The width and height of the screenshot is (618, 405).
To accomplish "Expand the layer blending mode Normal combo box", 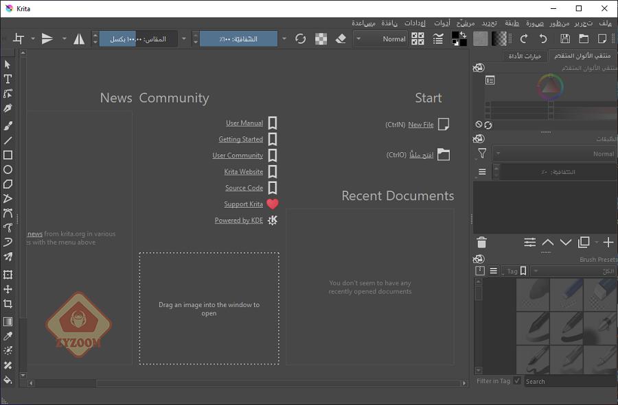I will (x=555, y=154).
